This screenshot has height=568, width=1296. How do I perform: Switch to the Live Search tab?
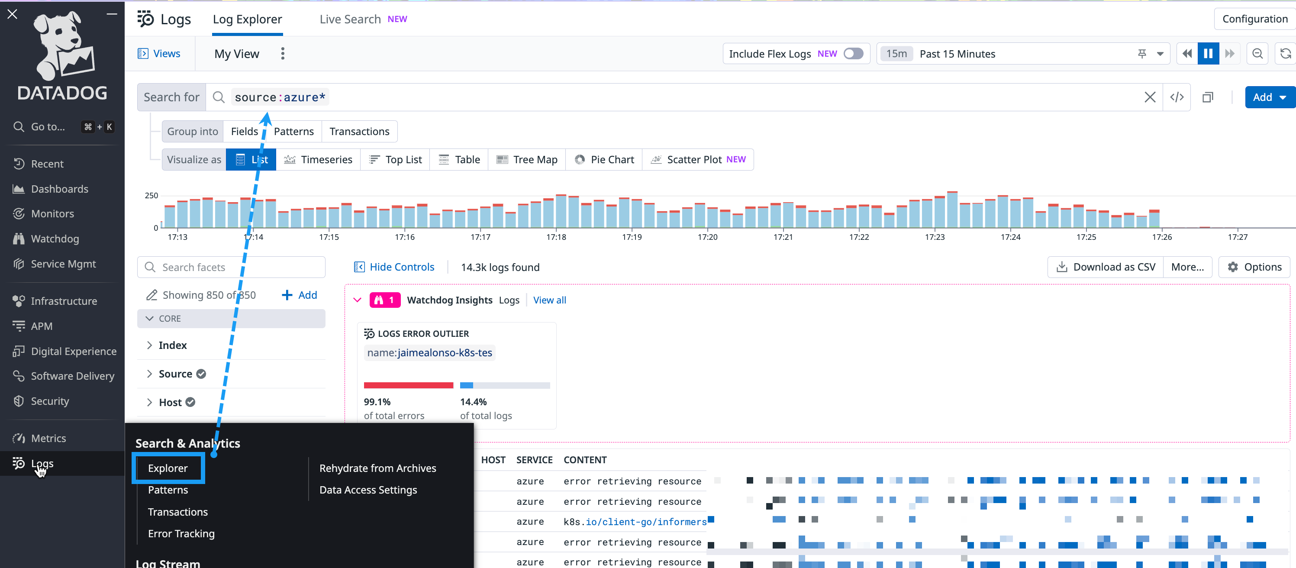(x=363, y=19)
